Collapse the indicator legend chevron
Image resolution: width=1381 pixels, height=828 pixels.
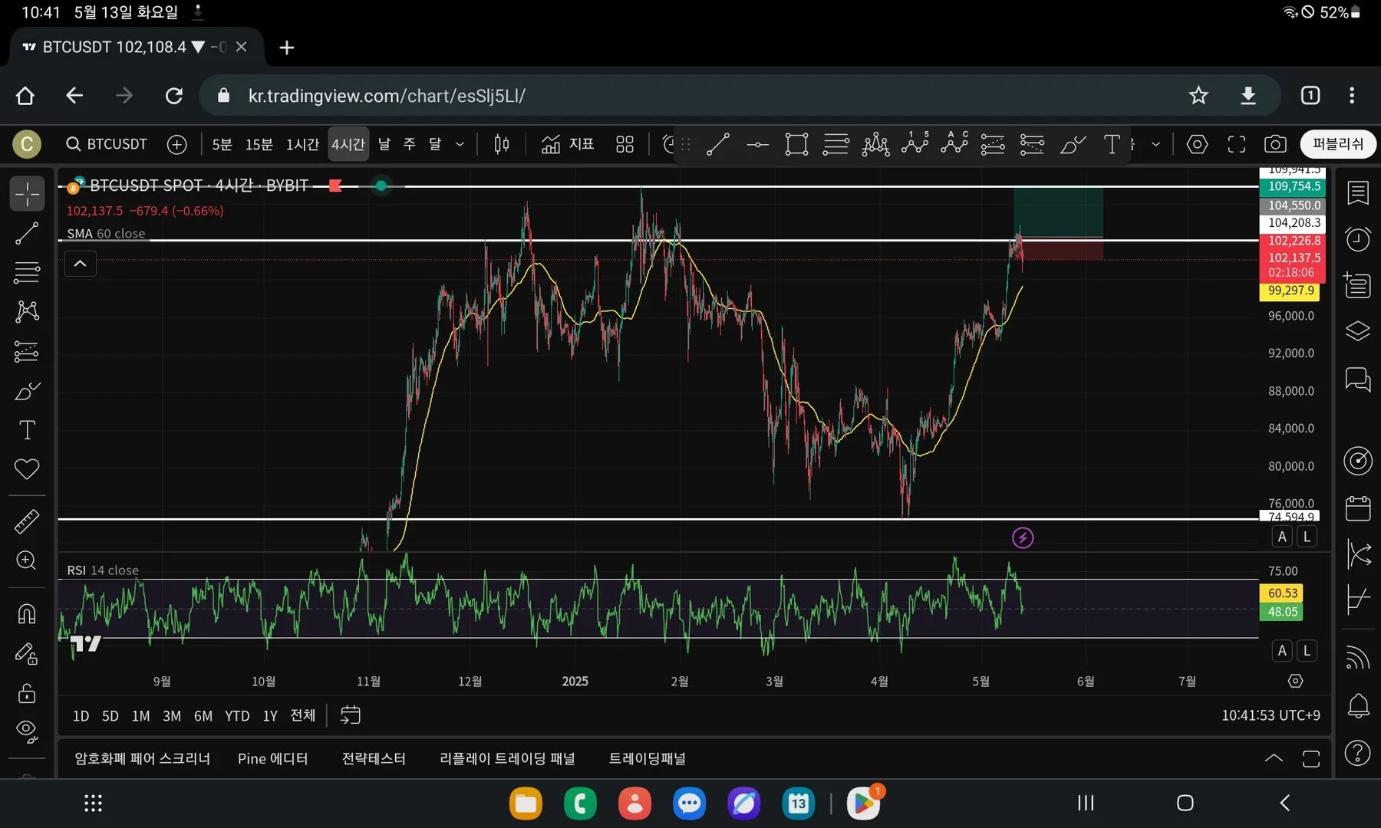[80, 264]
